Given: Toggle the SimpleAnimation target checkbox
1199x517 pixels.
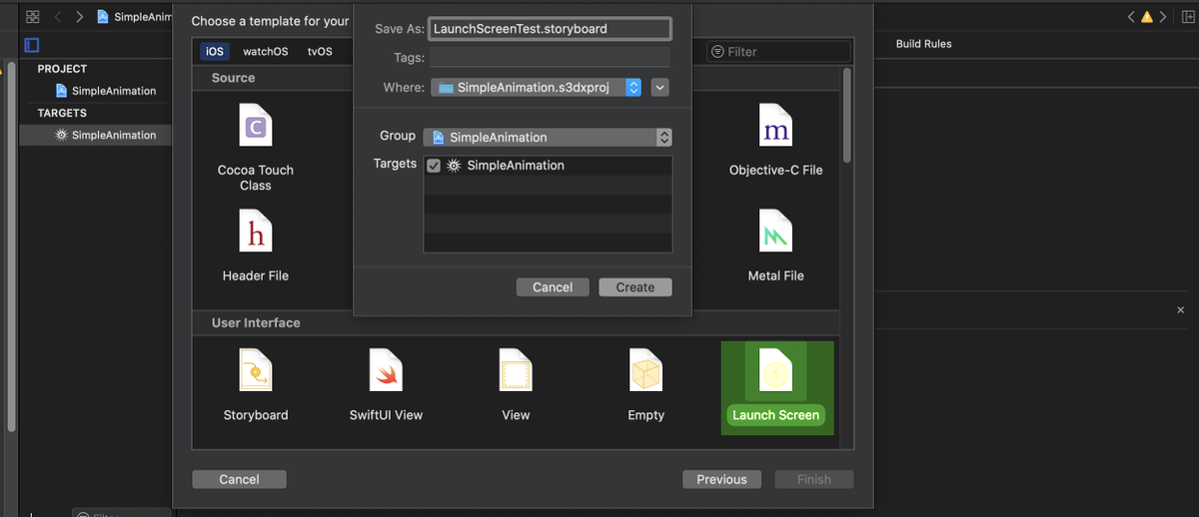Looking at the screenshot, I should pos(434,166).
